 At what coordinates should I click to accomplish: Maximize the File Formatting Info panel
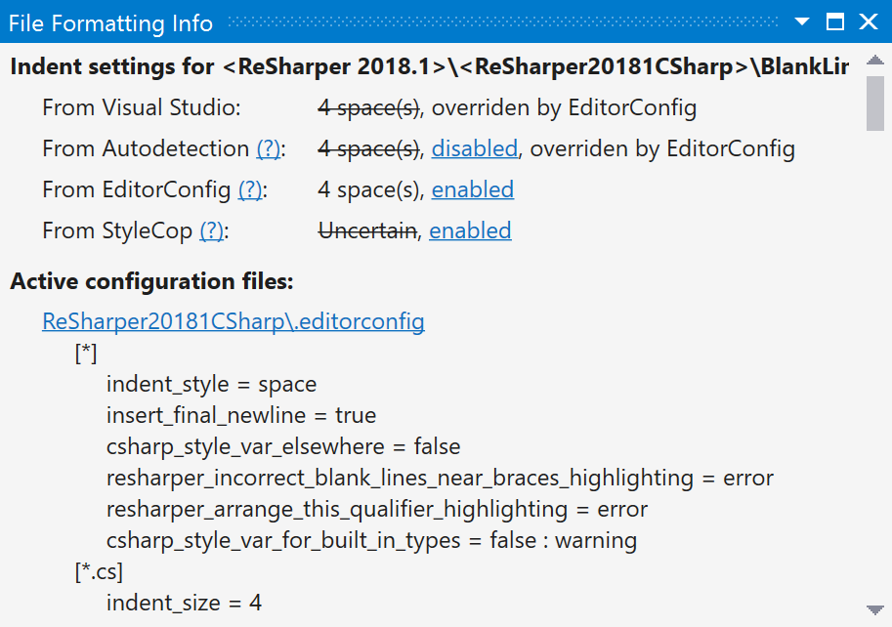tap(835, 22)
